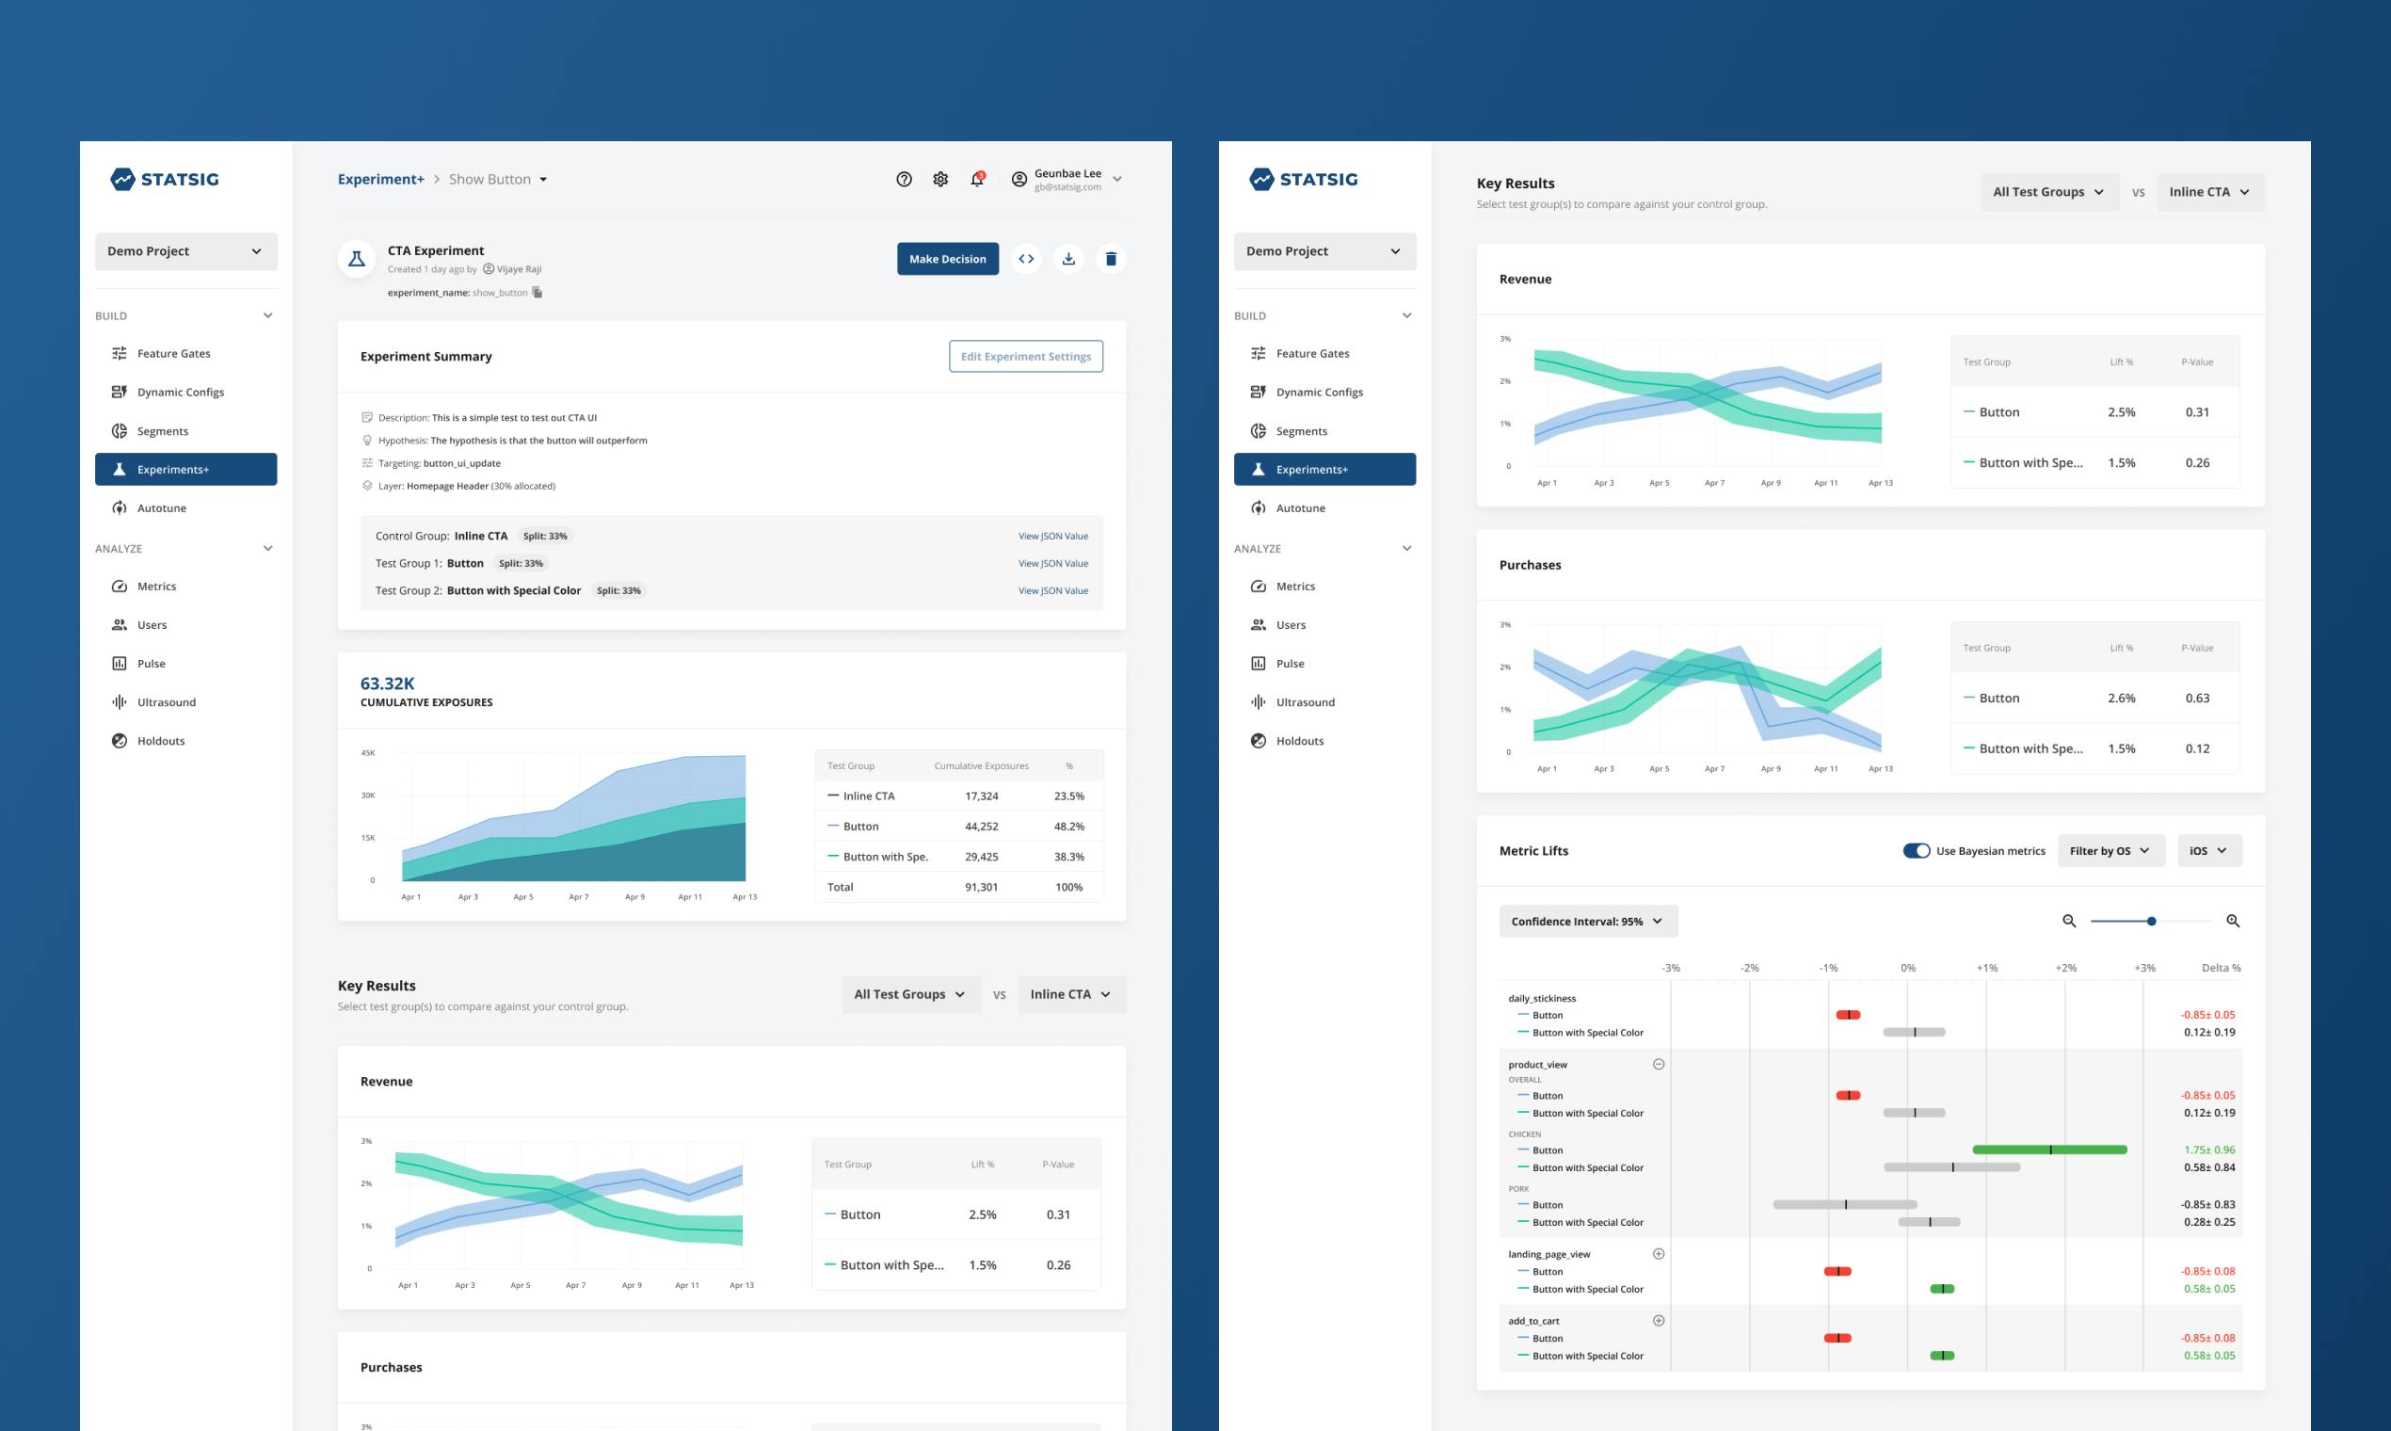Collapse the product_view metric breakdown
2391x1431 pixels.
(1659, 1065)
